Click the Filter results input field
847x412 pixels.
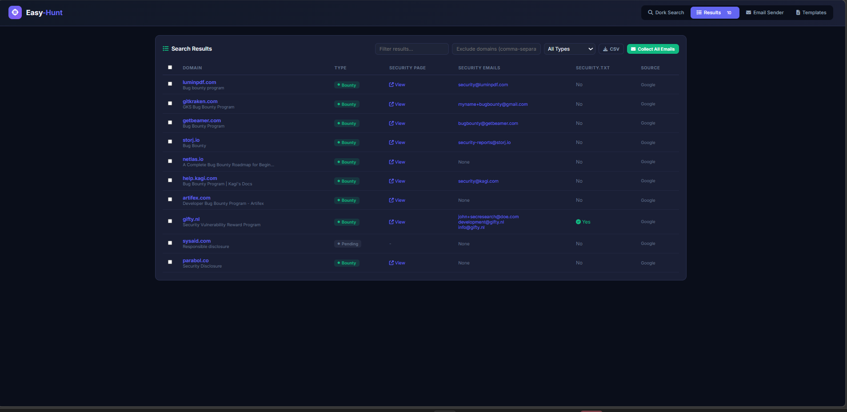pyautogui.click(x=412, y=49)
